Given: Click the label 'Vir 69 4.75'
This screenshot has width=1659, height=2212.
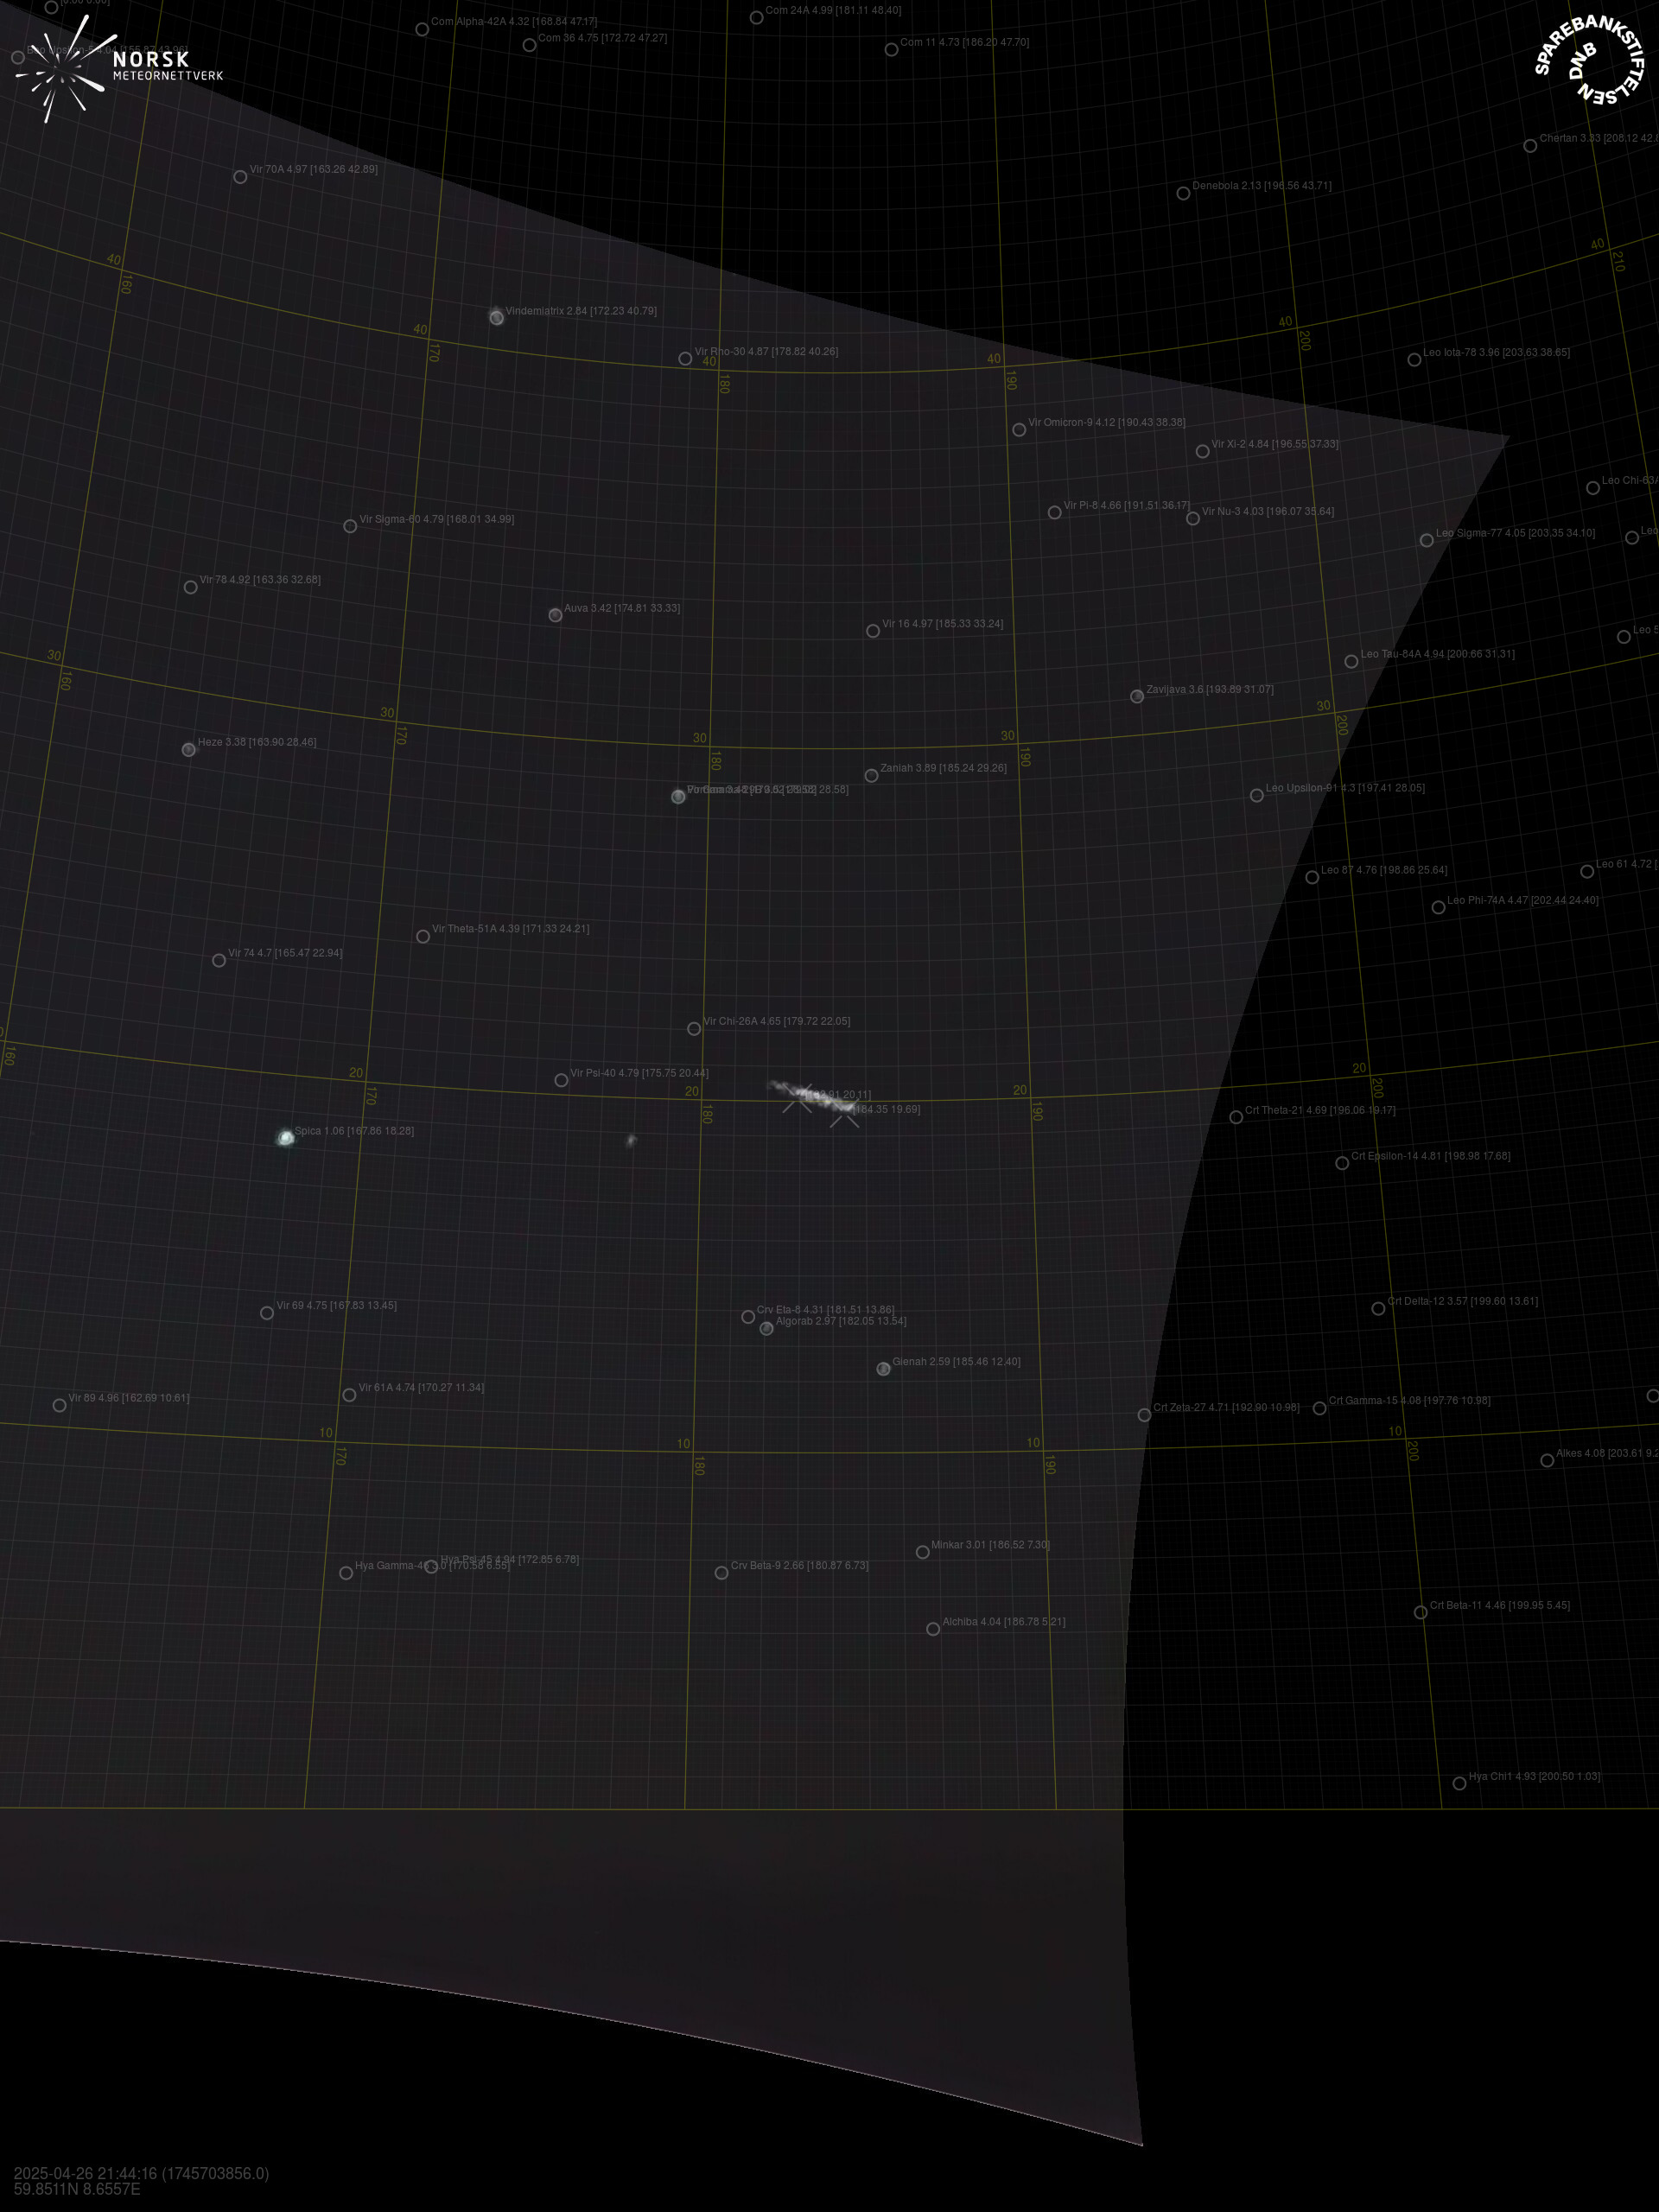Looking at the screenshot, I should pyautogui.click(x=301, y=1306).
